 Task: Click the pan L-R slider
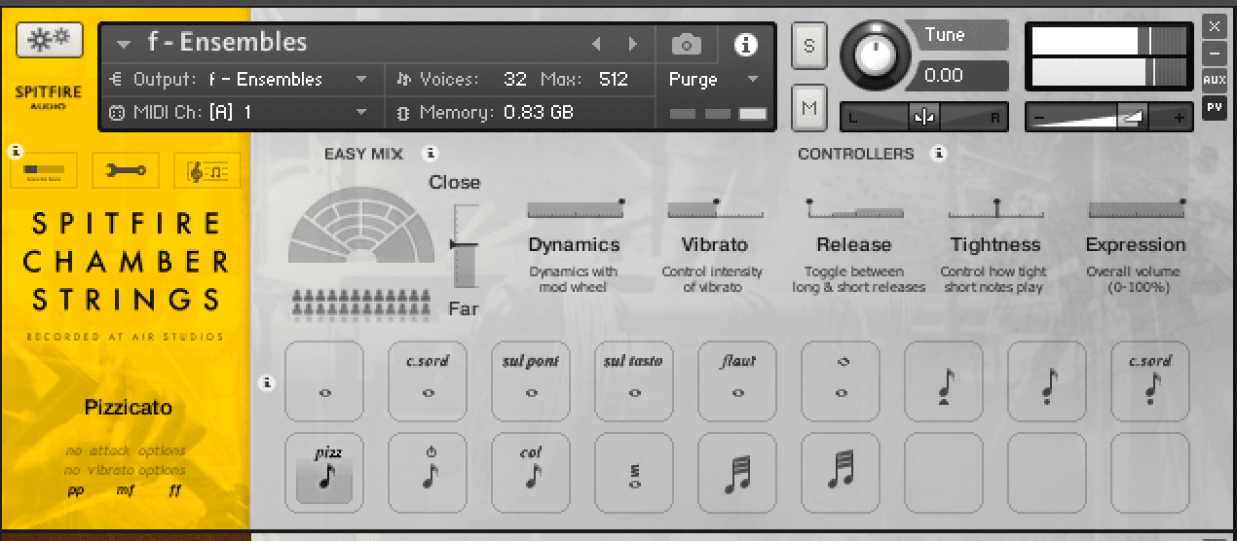coord(923,118)
